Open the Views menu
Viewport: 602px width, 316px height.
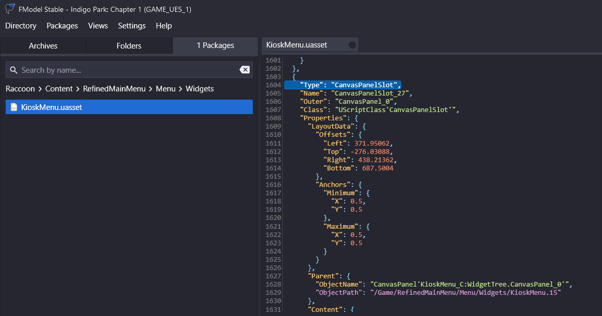pos(98,26)
